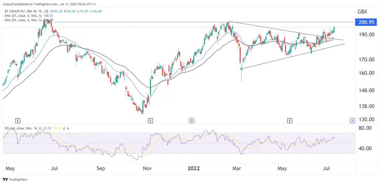Image resolution: width=381 pixels, height=184 pixels.
Task: Click the dividend D marker above 2022
Action: (x=192, y=120)
